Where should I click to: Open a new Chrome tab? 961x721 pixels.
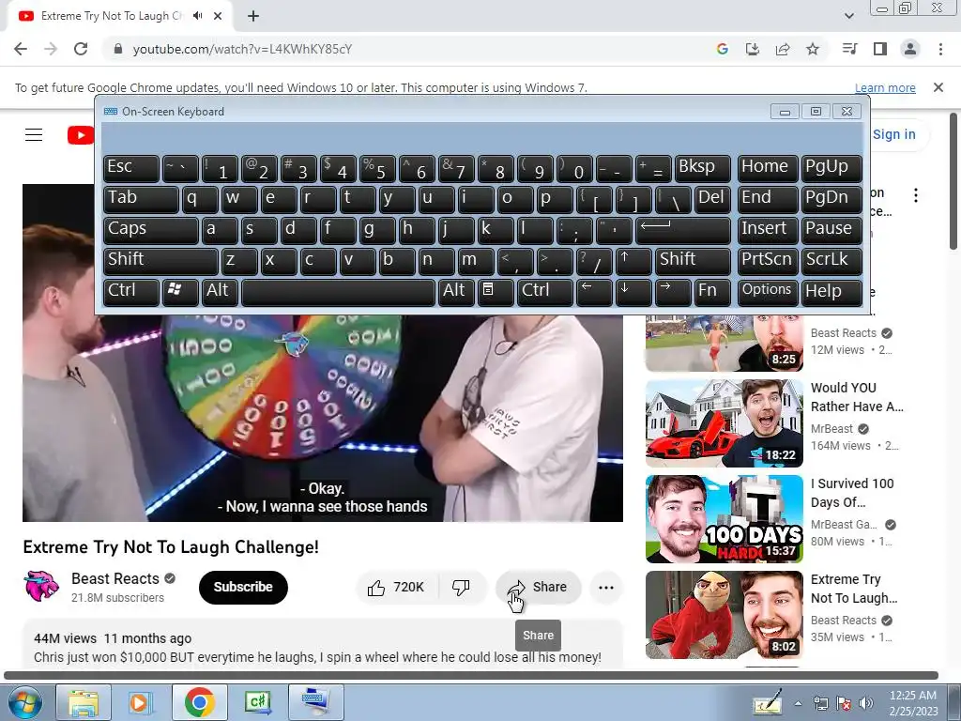253,16
